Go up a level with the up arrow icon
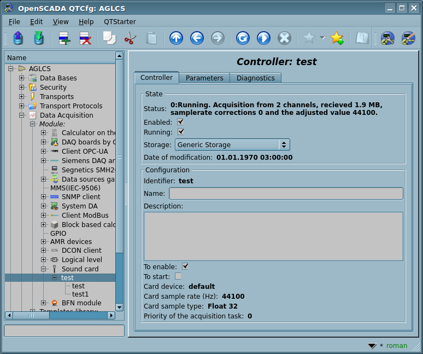423x354 pixels. click(176, 38)
